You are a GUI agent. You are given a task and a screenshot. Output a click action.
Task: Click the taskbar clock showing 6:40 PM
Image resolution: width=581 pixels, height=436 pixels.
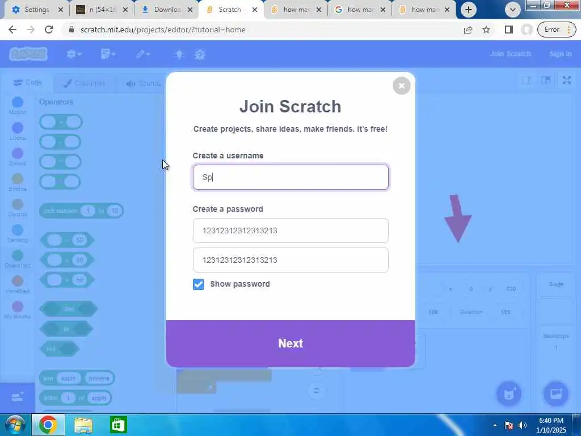click(551, 425)
